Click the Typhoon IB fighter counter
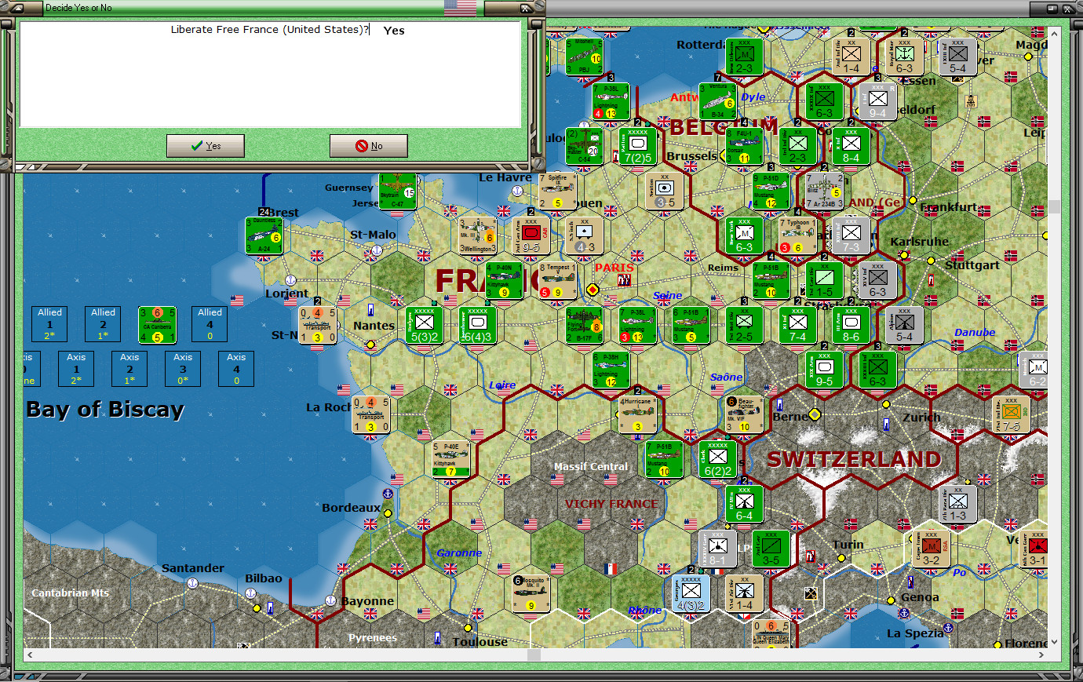Screen dimensions: 1083x682 (x=797, y=235)
